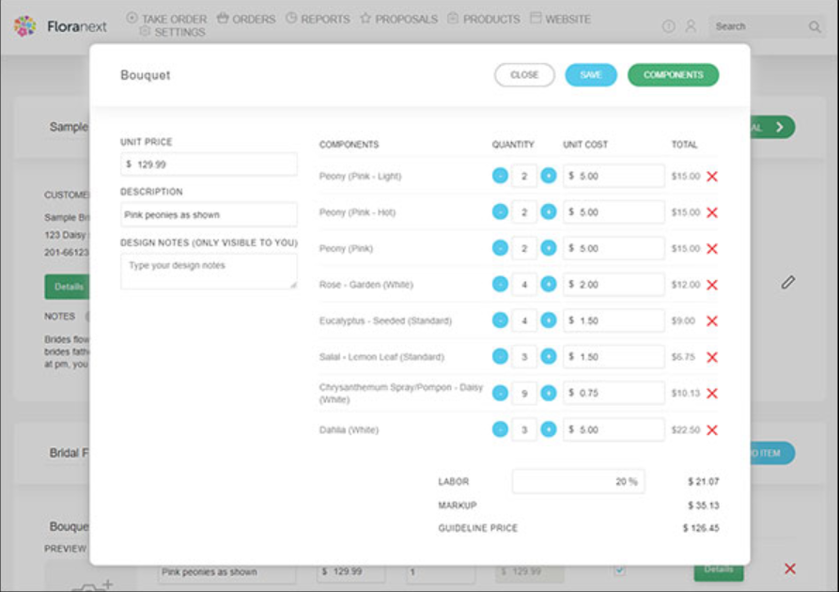Click the Design Notes text area
839x592 pixels.
click(209, 271)
